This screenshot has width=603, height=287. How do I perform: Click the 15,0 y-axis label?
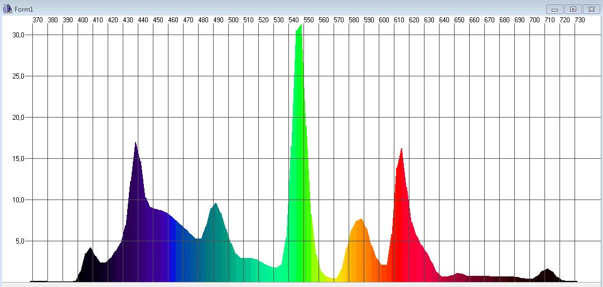coord(18,159)
